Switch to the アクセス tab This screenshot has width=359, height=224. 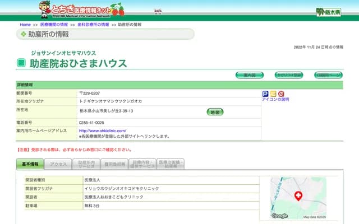click(x=58, y=164)
